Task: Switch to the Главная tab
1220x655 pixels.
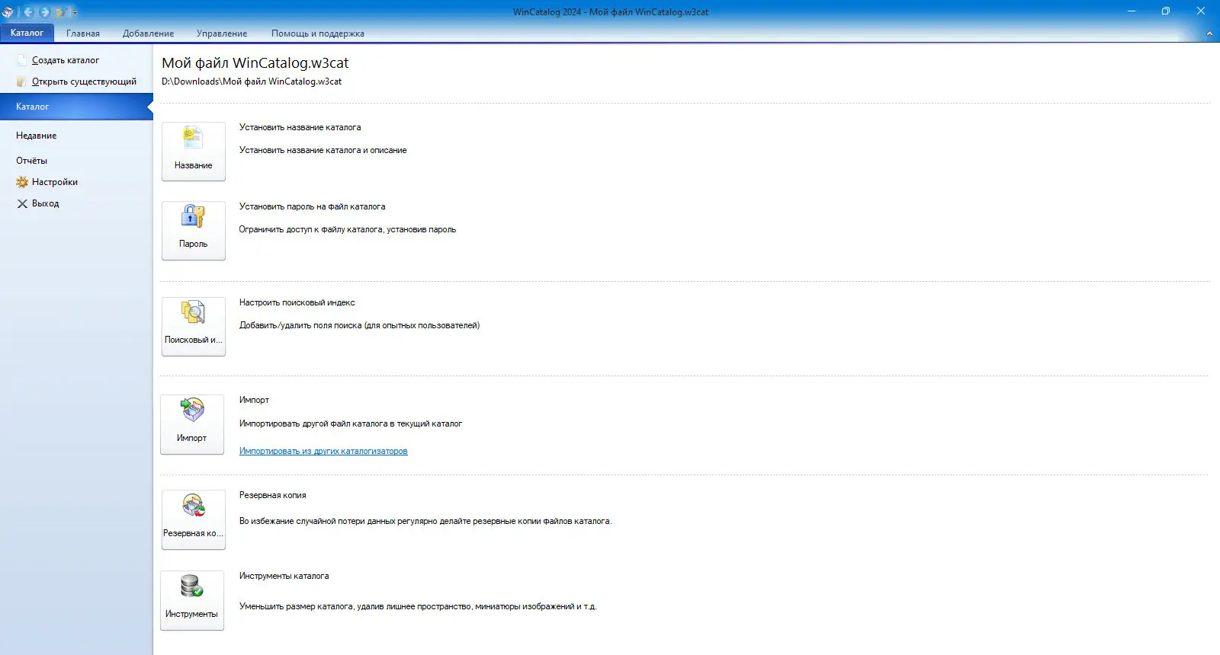Action: click(x=83, y=34)
